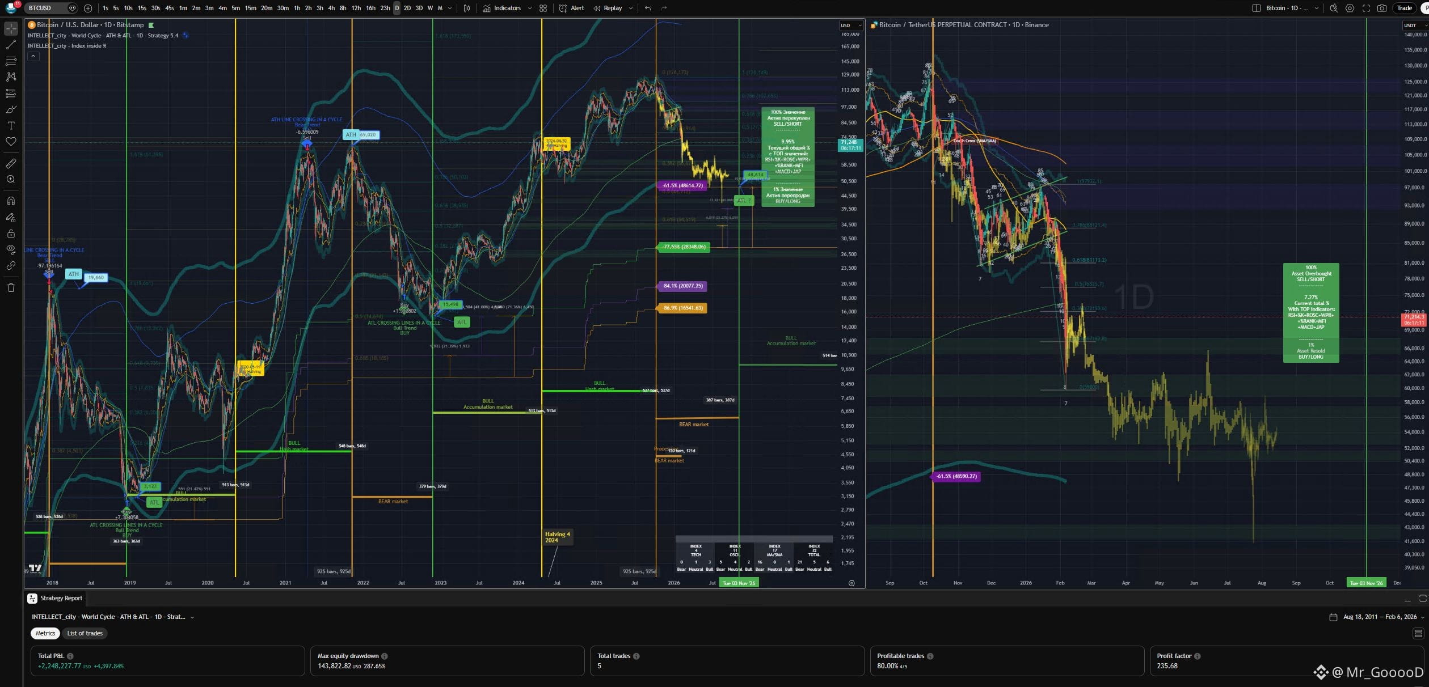The image size is (1429, 687).
Task: Select the INTELLECT_city World Cycle Strategy 5.4 legend
Action: point(103,35)
